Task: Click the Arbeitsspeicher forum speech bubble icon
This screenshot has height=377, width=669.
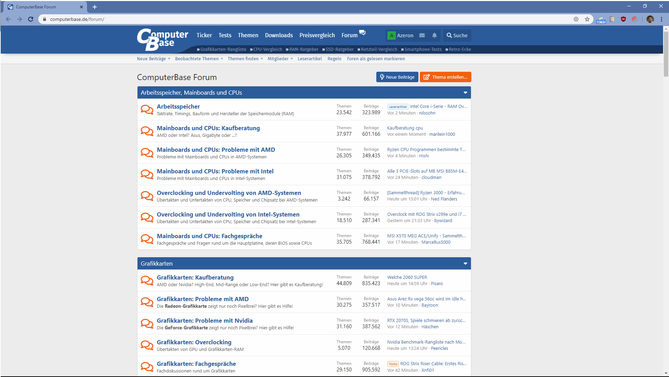Action: [147, 109]
